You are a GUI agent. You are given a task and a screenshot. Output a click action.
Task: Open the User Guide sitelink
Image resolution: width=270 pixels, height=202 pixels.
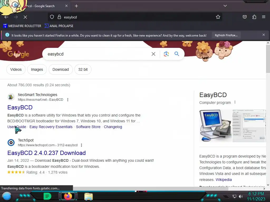pos(17,127)
